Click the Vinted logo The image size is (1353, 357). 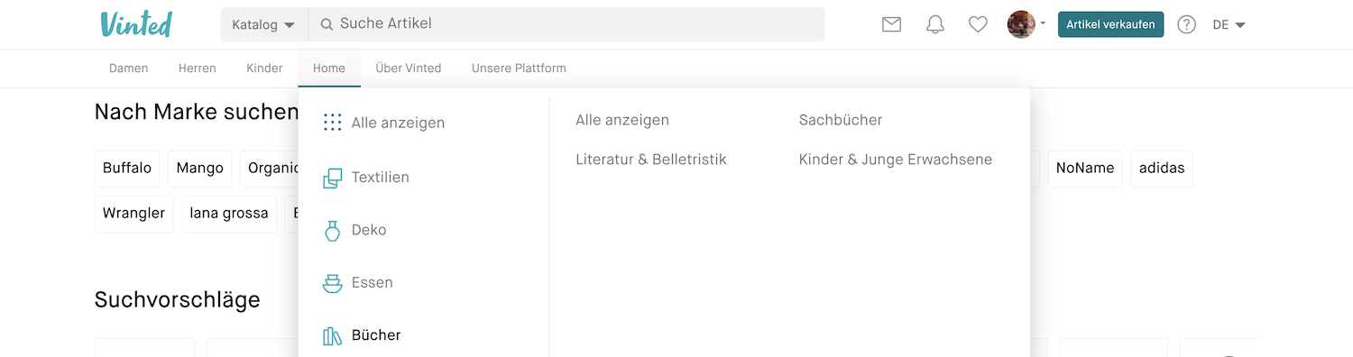tap(136, 24)
